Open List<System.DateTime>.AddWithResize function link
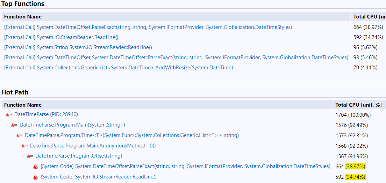The height and width of the screenshot is (183, 386). pyautogui.click(x=119, y=68)
